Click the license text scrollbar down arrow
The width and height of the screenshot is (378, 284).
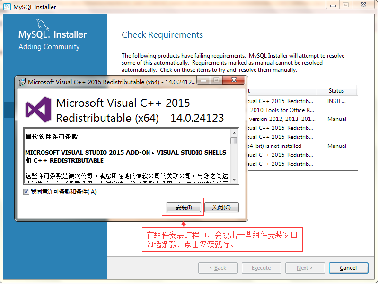coord(234,180)
